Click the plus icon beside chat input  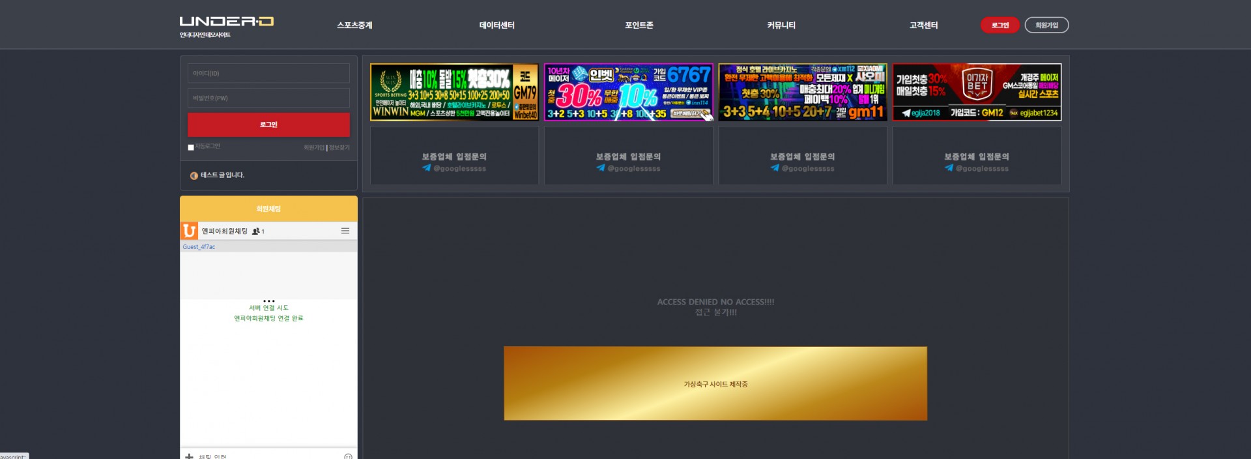[x=189, y=456]
